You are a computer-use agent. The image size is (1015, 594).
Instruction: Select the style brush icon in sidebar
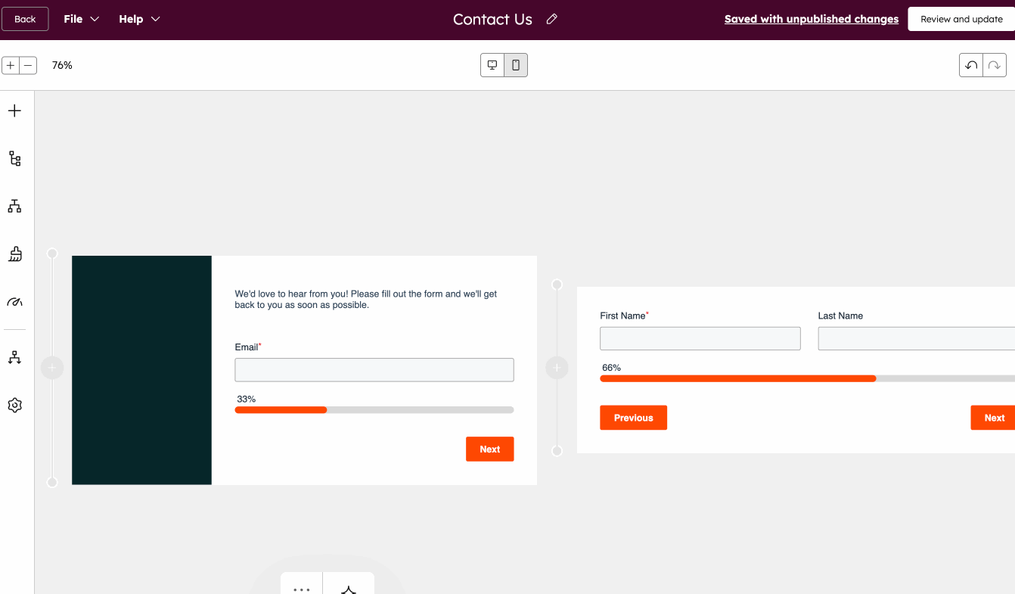14,254
